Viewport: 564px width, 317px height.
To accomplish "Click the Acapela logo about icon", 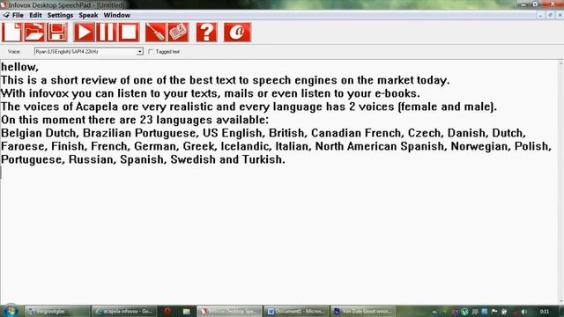I will pos(237,33).
